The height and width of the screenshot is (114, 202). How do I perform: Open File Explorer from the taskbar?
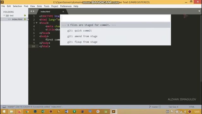point(12,111)
